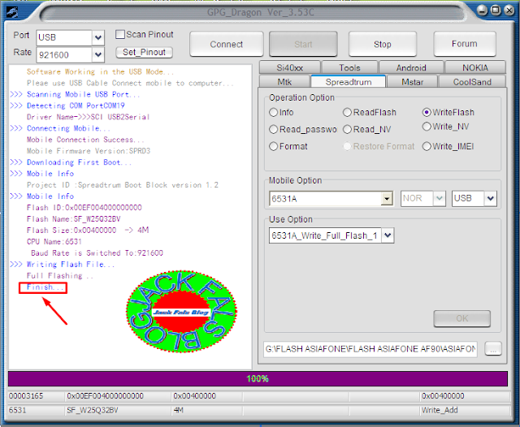Click the Rate 921600 field
This screenshot has width=520, height=427.
click(64, 54)
